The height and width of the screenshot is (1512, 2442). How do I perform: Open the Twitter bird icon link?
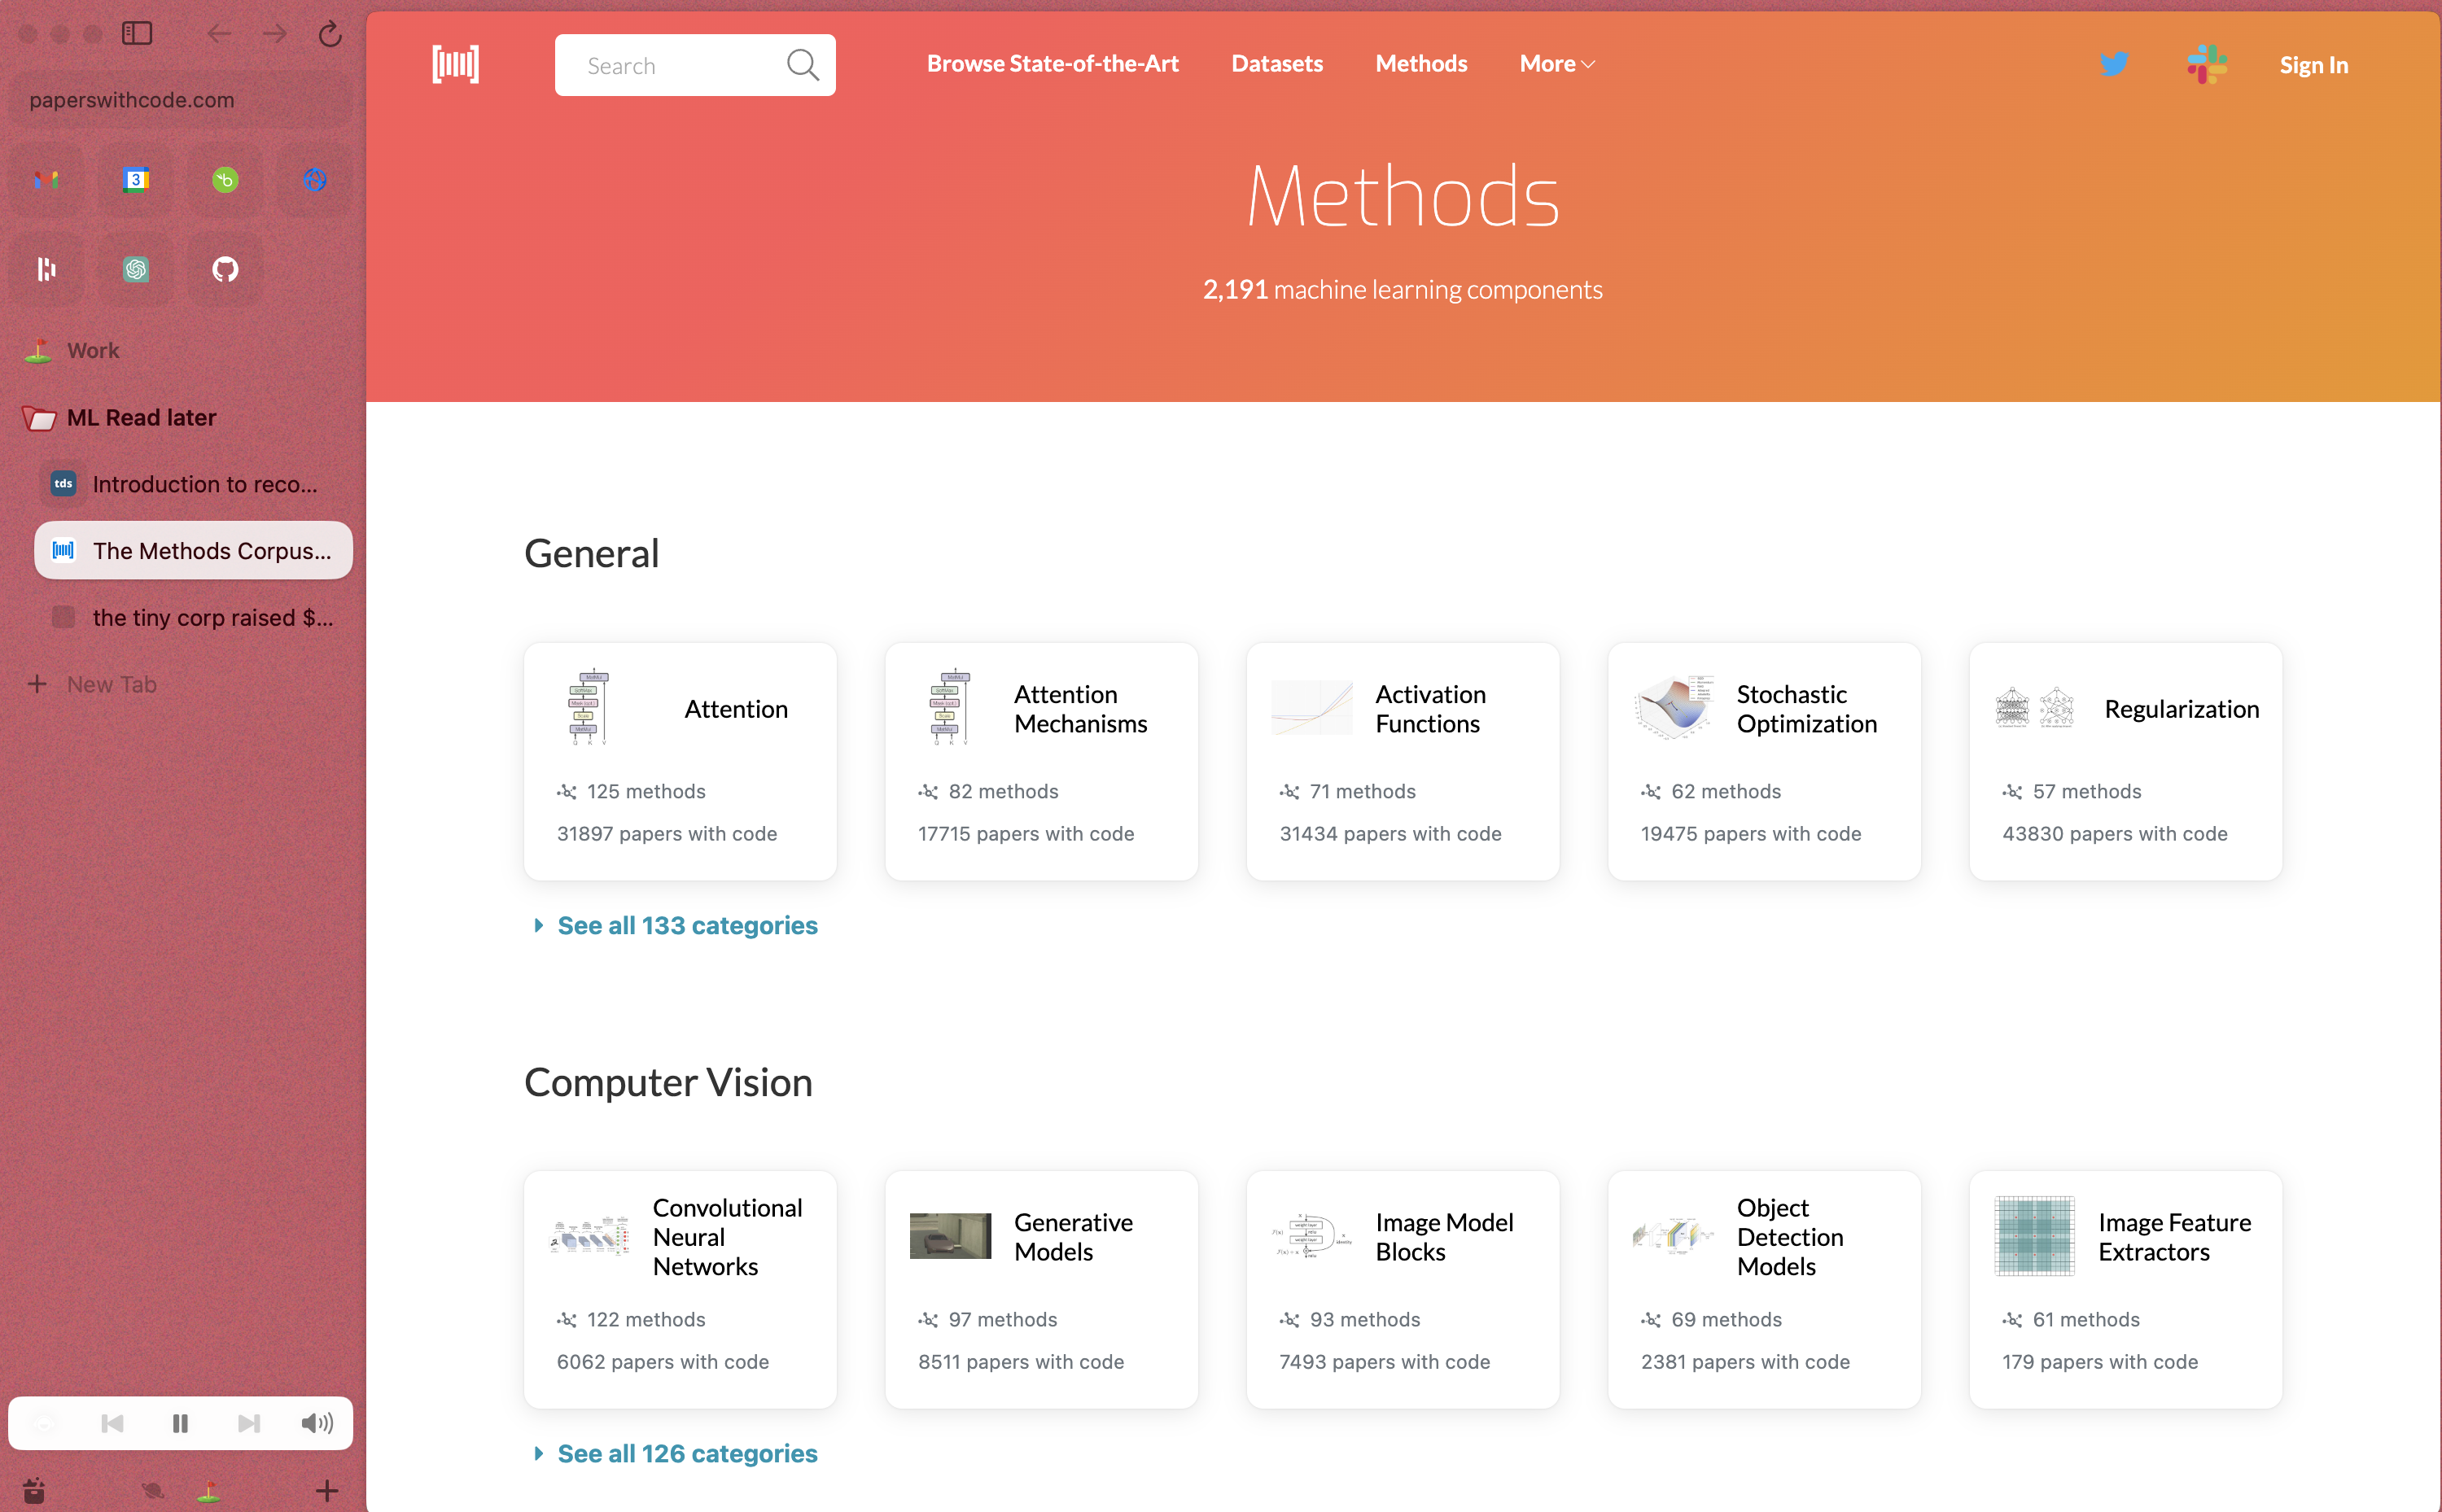click(x=2113, y=65)
